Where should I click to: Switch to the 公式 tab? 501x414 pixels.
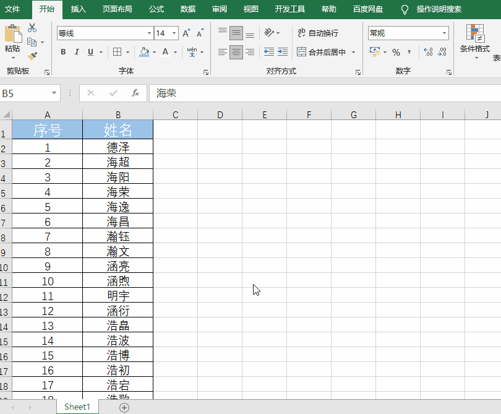pyautogui.click(x=156, y=9)
